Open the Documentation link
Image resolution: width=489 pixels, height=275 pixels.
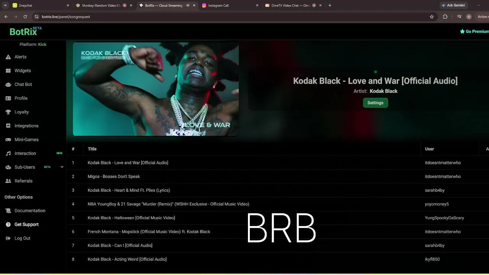pos(30,211)
